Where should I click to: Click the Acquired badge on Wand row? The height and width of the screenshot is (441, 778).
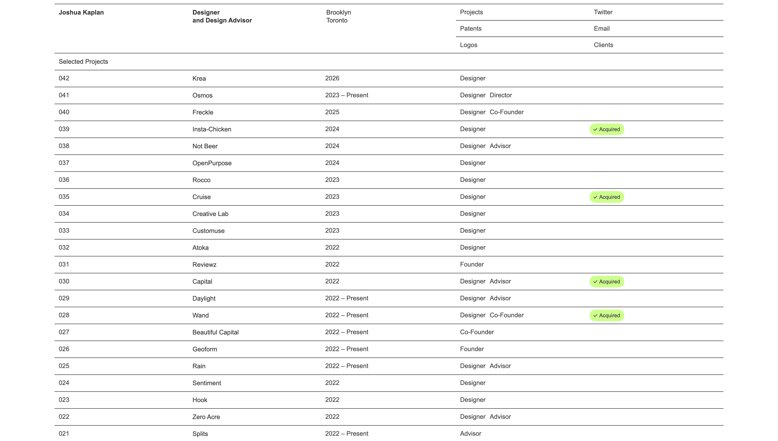(607, 315)
